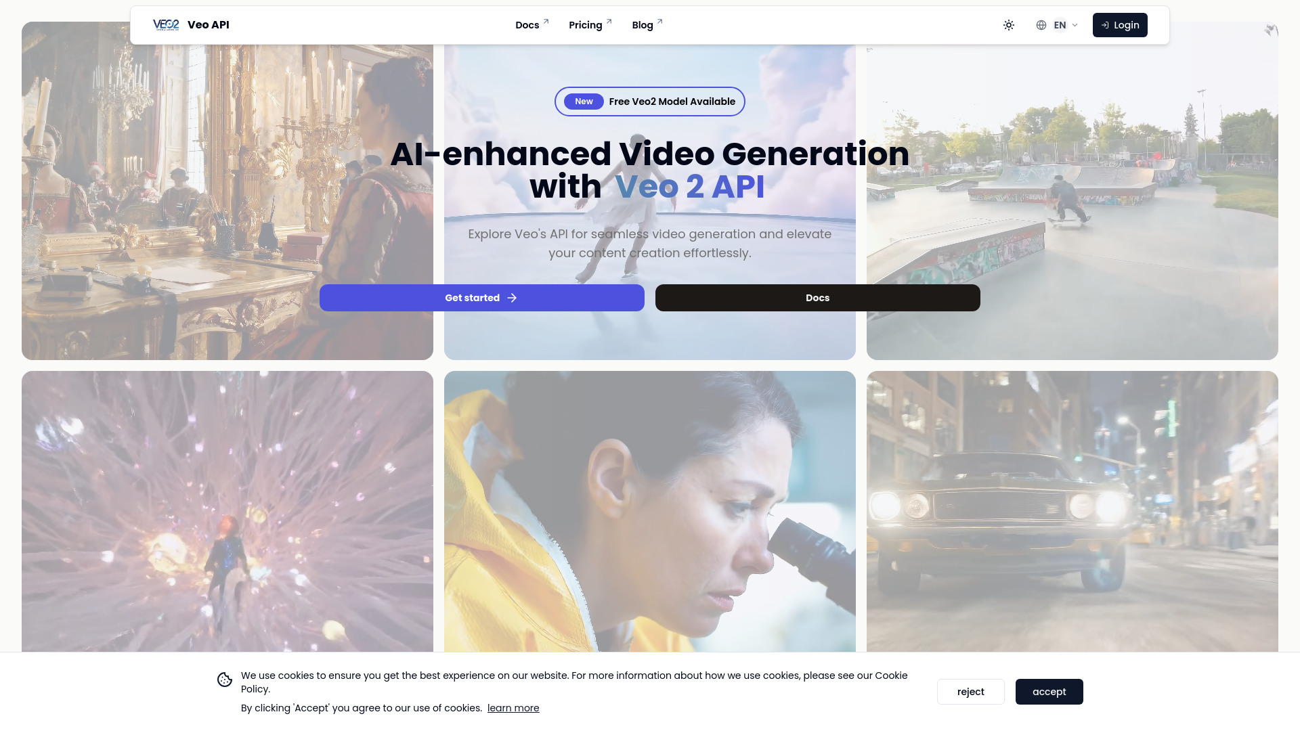Viewport: 1300px width, 731px height.
Task: Accept cookies via accept button
Action: [1049, 692]
